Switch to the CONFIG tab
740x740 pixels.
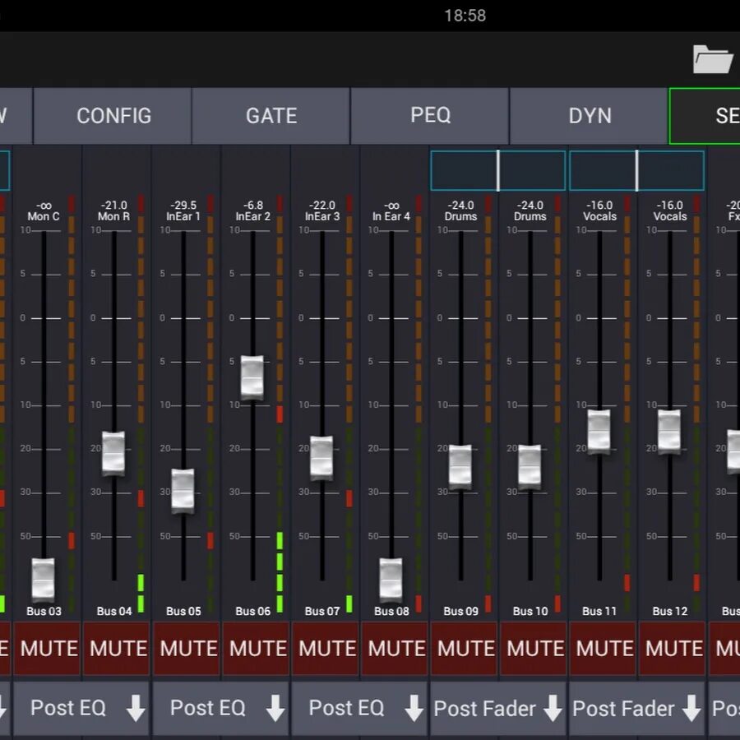113,116
